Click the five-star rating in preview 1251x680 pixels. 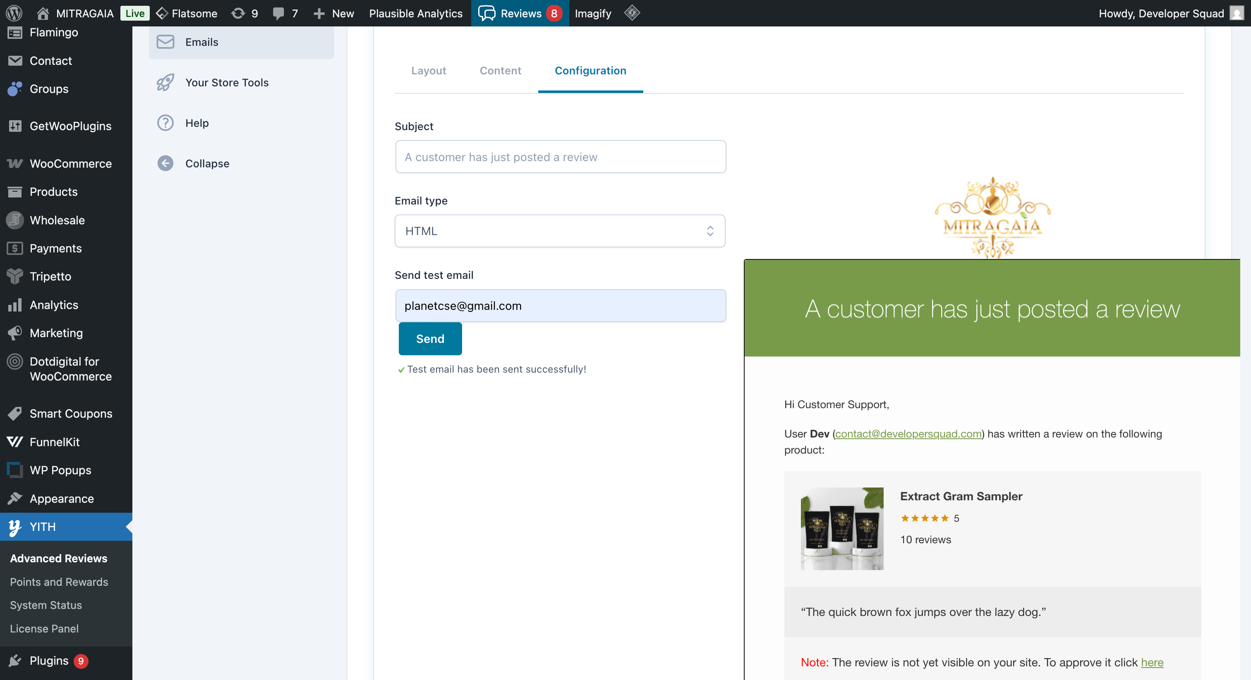click(x=925, y=518)
